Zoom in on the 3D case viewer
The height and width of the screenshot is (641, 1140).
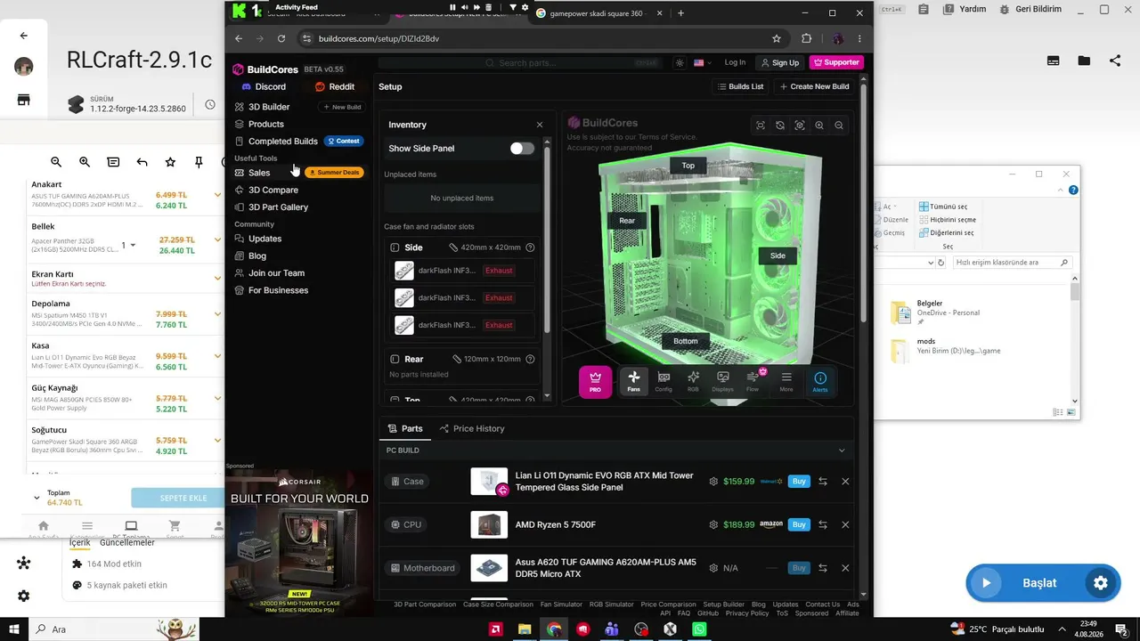(x=819, y=126)
